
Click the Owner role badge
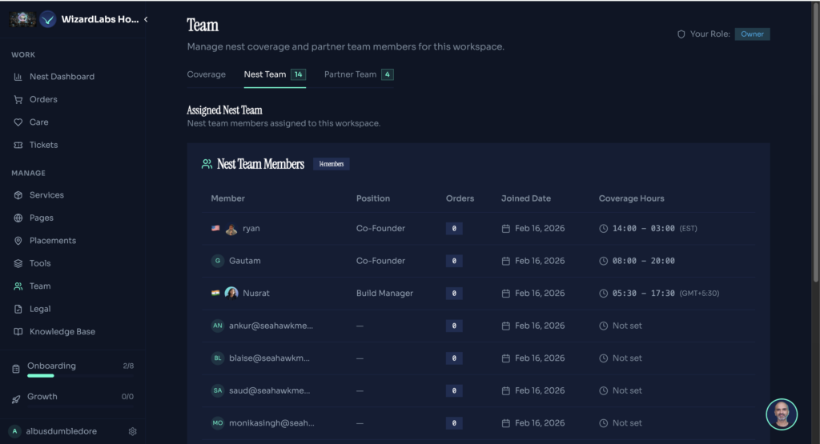tap(752, 34)
